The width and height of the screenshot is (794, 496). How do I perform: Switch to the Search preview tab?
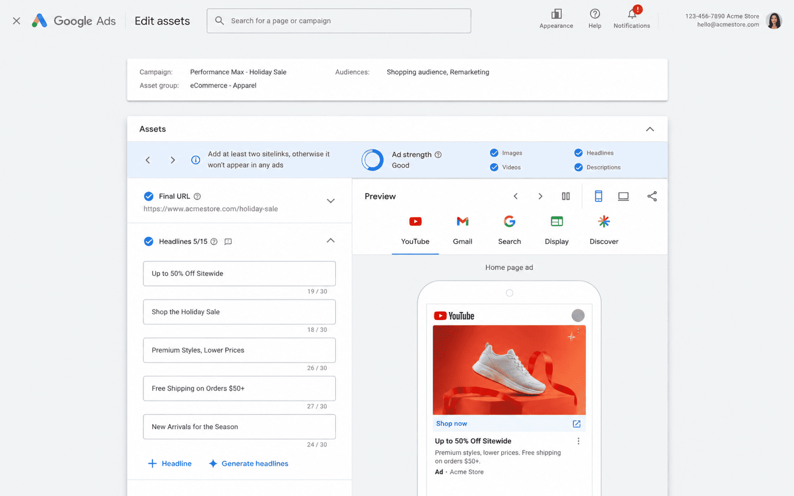[510, 231]
